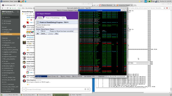
Task: Open the Help button in progress panel
Action: click(x=56, y=34)
